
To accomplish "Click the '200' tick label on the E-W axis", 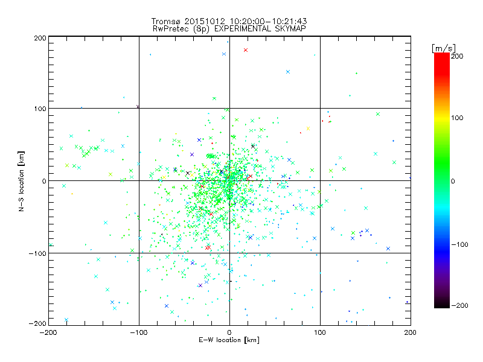I will pos(411,332).
